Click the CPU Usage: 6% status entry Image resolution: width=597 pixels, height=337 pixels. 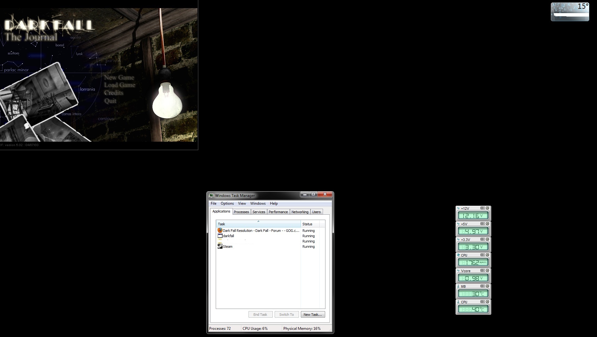(x=261, y=328)
